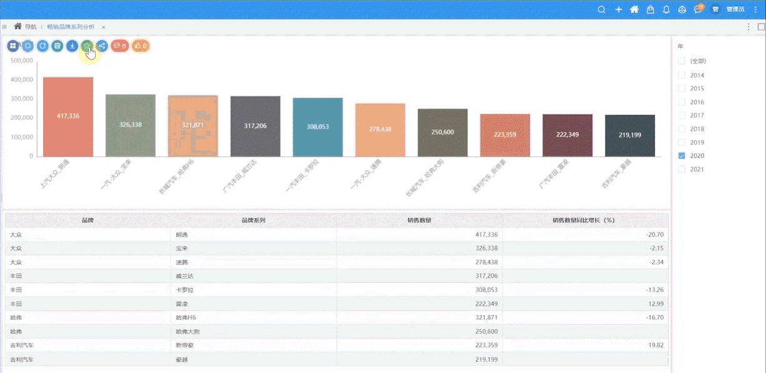This screenshot has height=373, width=766.
Task: Click the 销售数量同比增长（%） column header
Action: point(585,221)
